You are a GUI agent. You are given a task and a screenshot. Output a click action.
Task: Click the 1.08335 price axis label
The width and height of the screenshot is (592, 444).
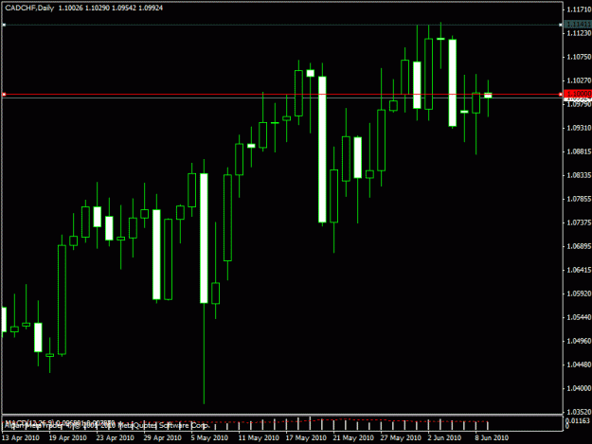click(x=579, y=175)
